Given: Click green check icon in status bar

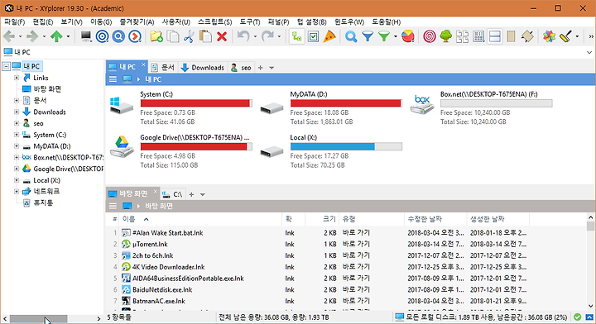Looking at the screenshot, I should tap(578, 317).
